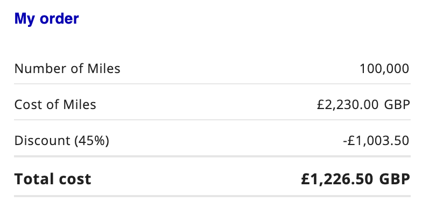The height and width of the screenshot is (202, 422).
Task: Click the word "Miles" in Number of Miles
Action: (104, 69)
